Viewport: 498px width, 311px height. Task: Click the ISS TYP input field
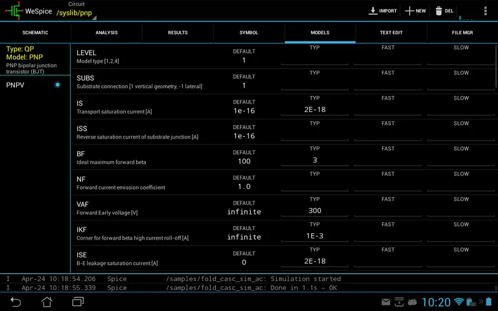click(x=314, y=134)
